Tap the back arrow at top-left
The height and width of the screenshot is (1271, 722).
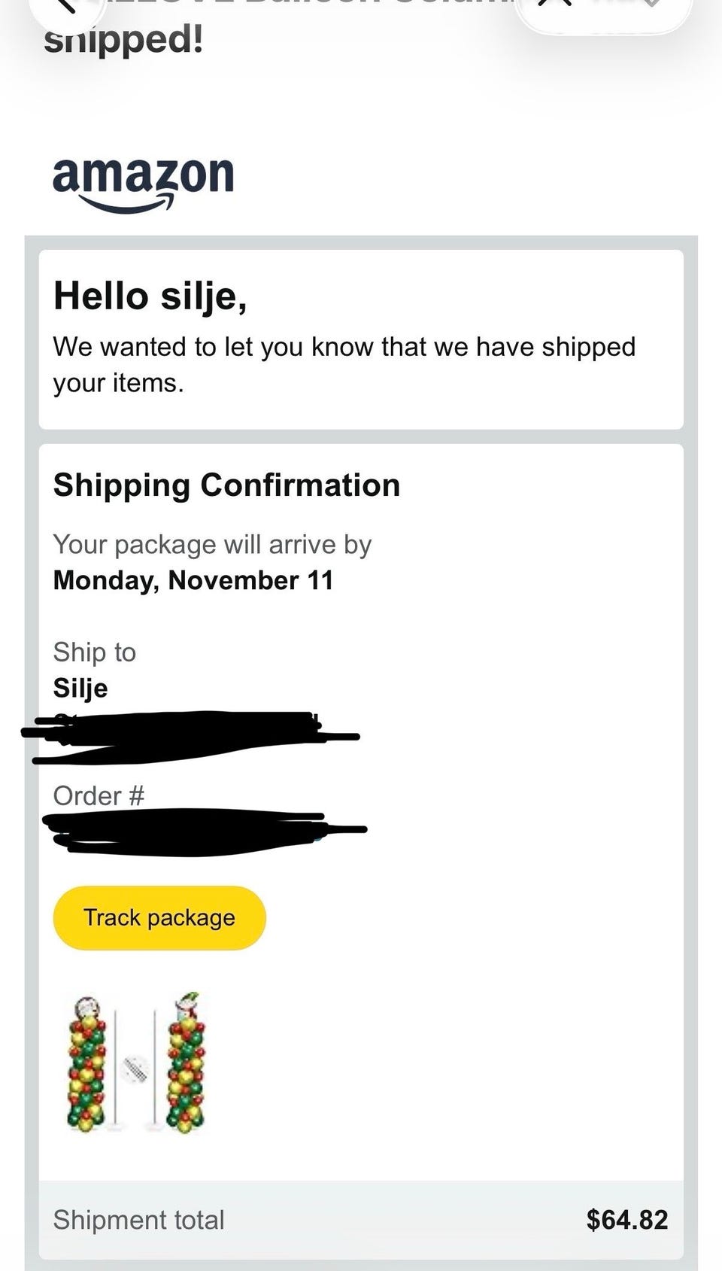point(66,6)
